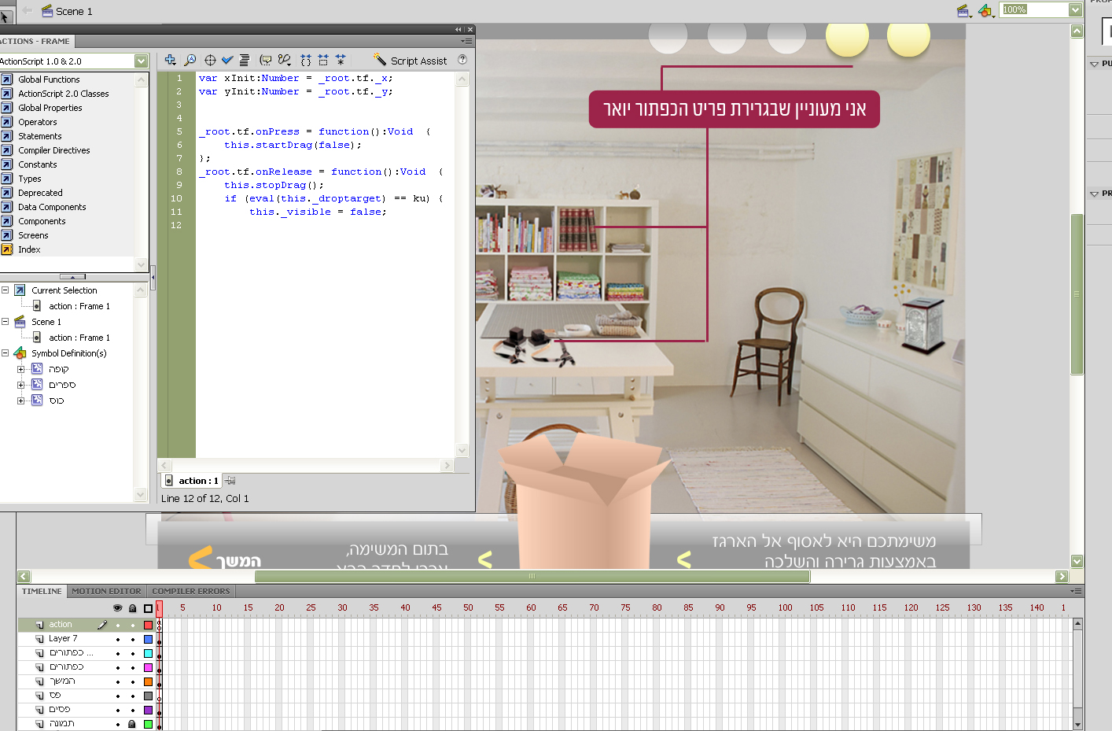Collapse the Symbol Definition(s) tree node
The height and width of the screenshot is (731, 1112).
click(6, 353)
